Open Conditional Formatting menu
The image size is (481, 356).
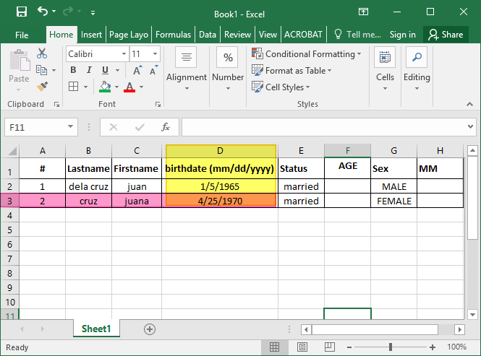point(307,54)
